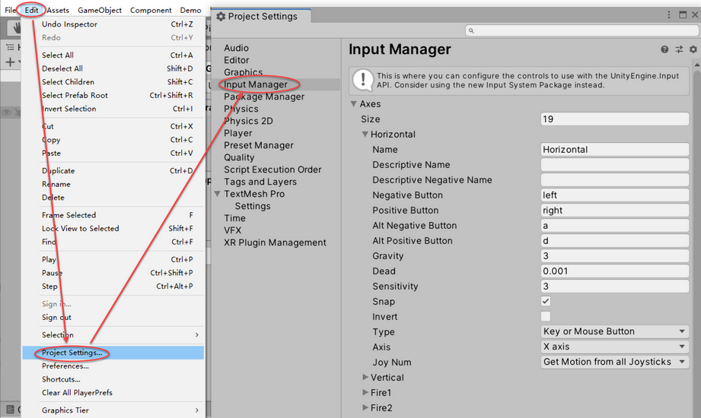Viewport: 701px width, 418px height.
Task: Click the Negative Button field
Action: pyautogui.click(x=614, y=195)
